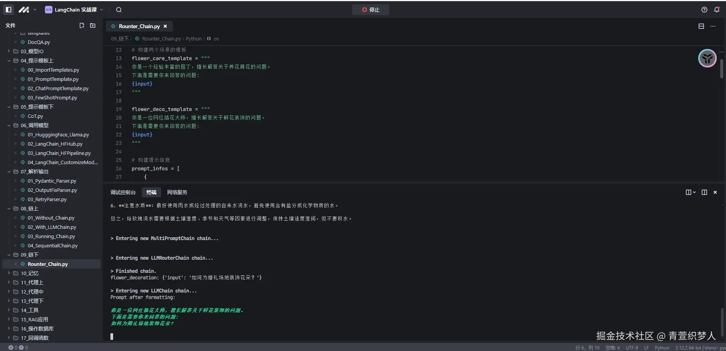Close the terminal panel

[715, 192]
